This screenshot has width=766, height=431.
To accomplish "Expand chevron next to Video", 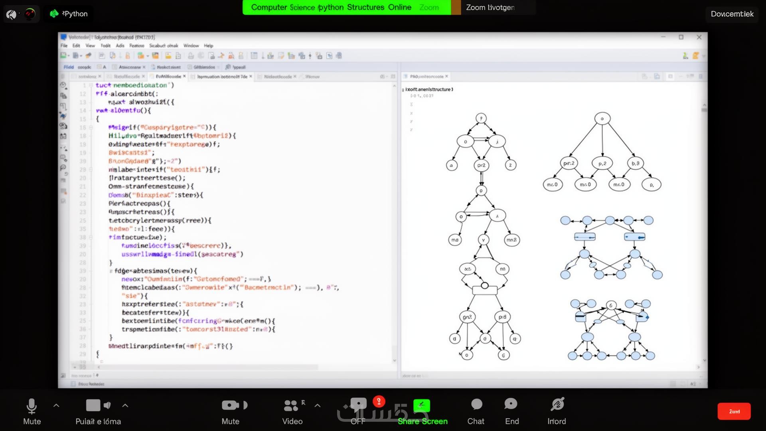I will click(318, 405).
